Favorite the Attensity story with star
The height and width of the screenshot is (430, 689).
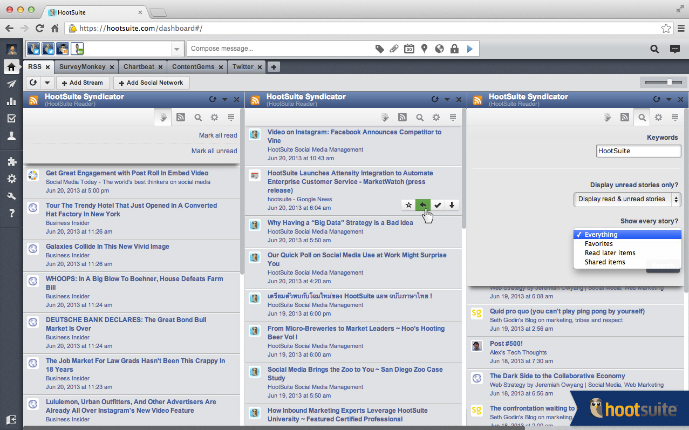(408, 205)
